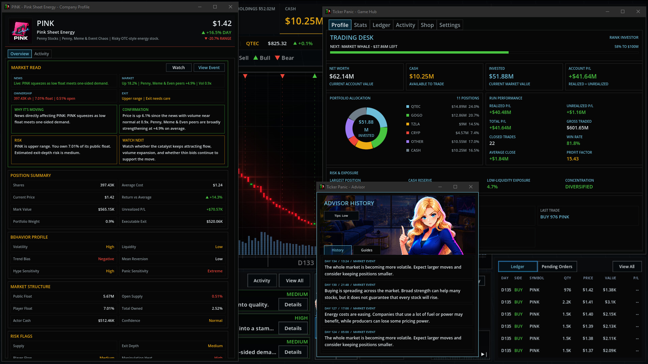Click the PINK company logo image

point(21,31)
